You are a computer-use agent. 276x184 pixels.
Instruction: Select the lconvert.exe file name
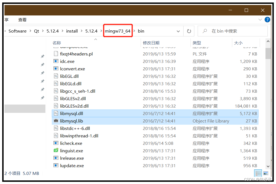[x=72, y=69]
